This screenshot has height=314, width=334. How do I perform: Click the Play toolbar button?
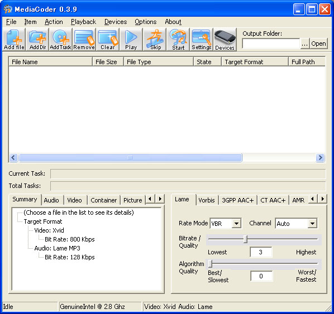click(131, 40)
